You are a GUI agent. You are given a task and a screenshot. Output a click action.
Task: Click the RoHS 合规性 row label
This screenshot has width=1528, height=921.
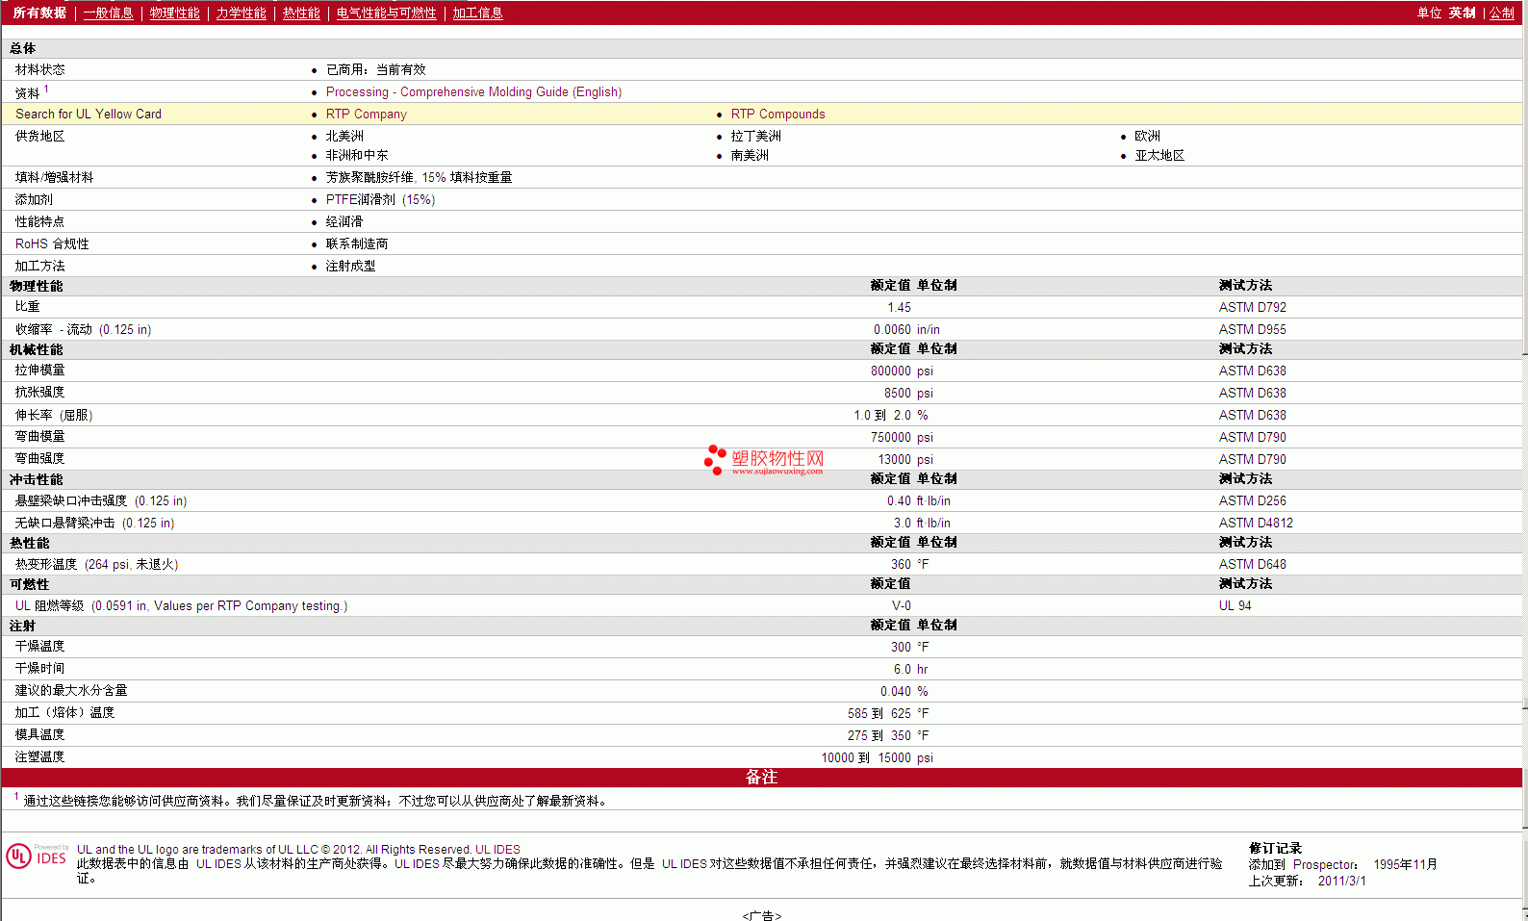[52, 244]
